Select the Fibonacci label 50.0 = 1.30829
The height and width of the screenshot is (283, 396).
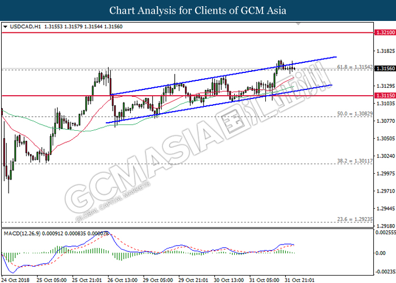pos(355,114)
